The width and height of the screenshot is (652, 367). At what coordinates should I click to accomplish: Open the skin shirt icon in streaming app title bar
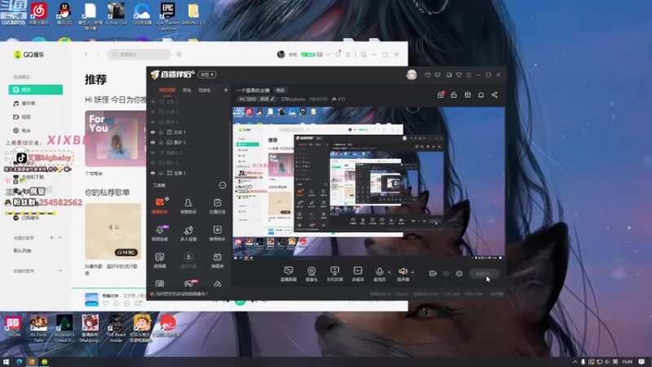[x=459, y=75]
